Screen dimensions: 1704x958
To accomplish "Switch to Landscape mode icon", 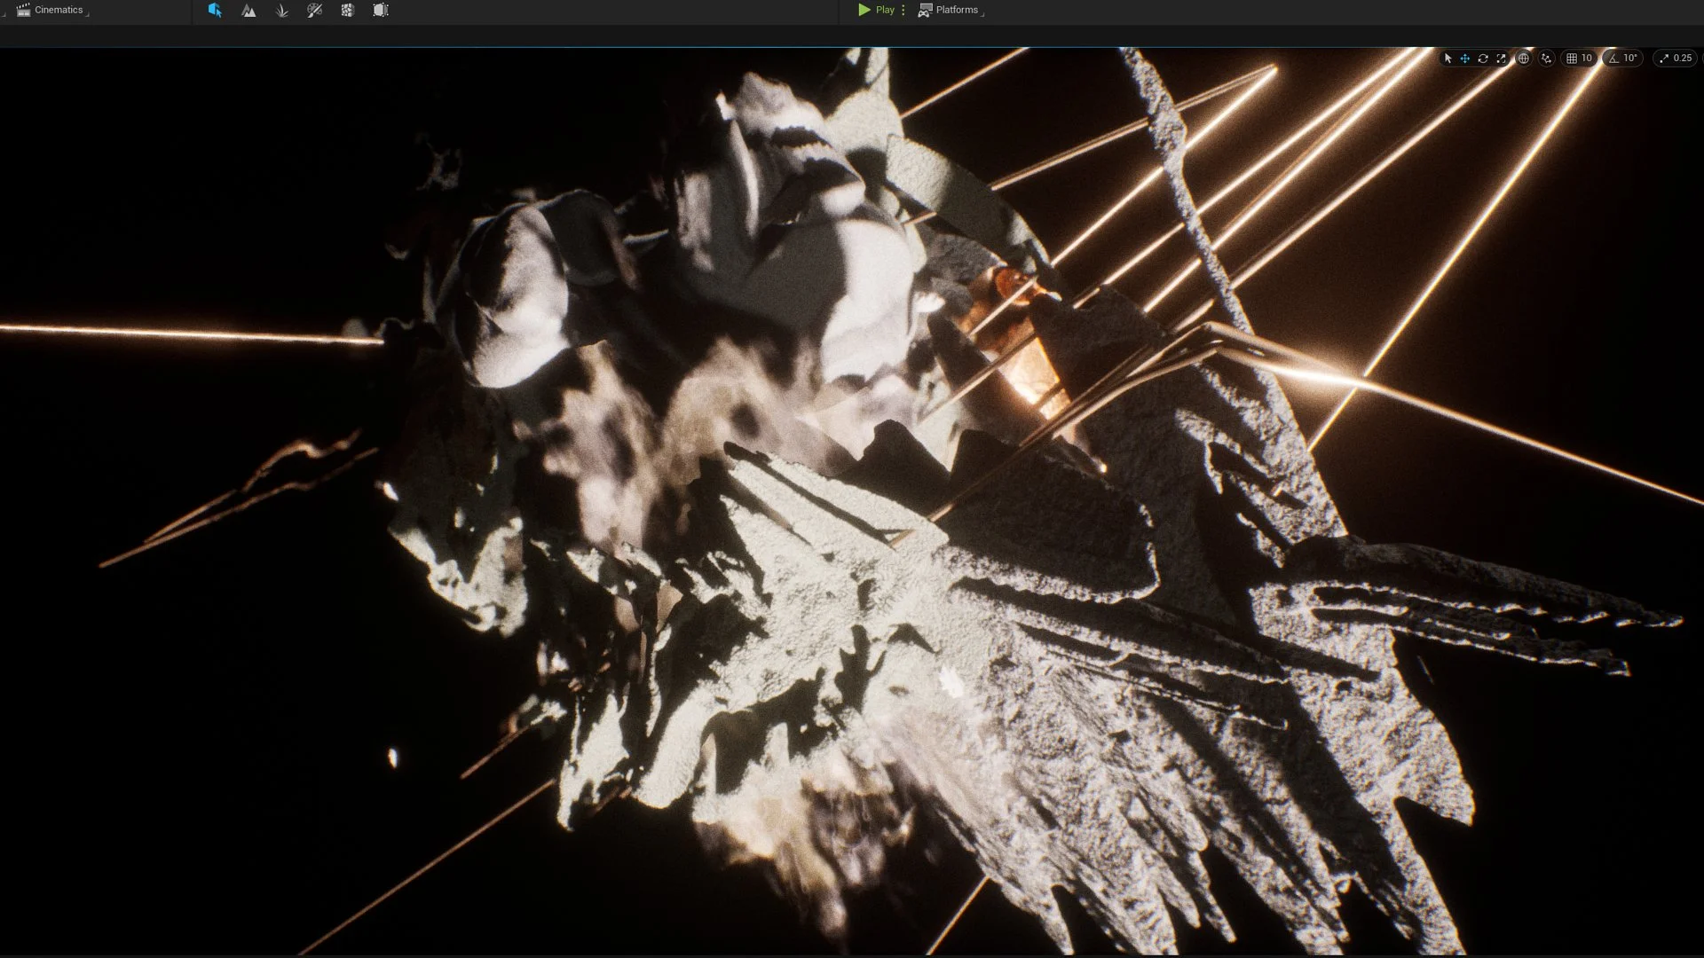I will 248,11.
